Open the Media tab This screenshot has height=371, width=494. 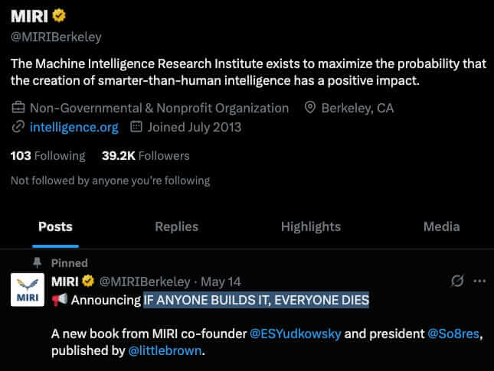[x=441, y=226]
